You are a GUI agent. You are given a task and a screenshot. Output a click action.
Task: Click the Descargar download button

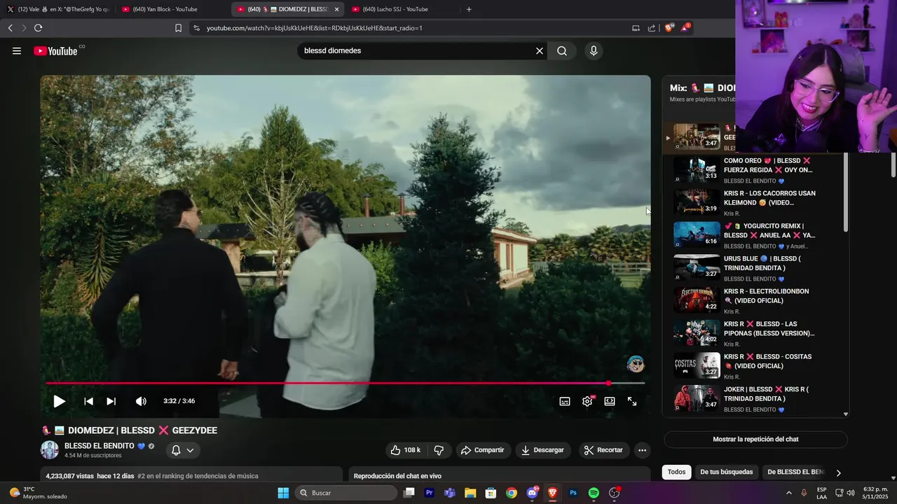click(543, 450)
